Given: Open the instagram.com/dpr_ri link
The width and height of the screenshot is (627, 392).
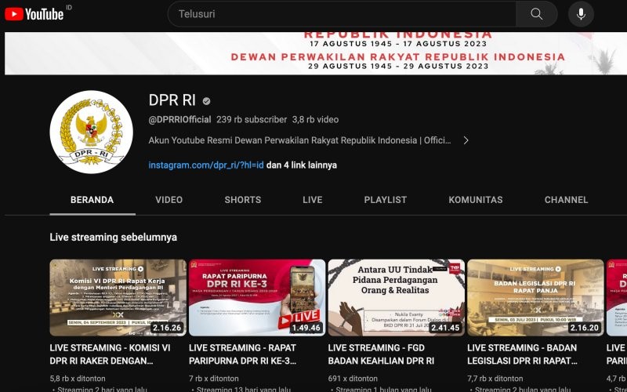Looking at the screenshot, I should click(x=206, y=165).
